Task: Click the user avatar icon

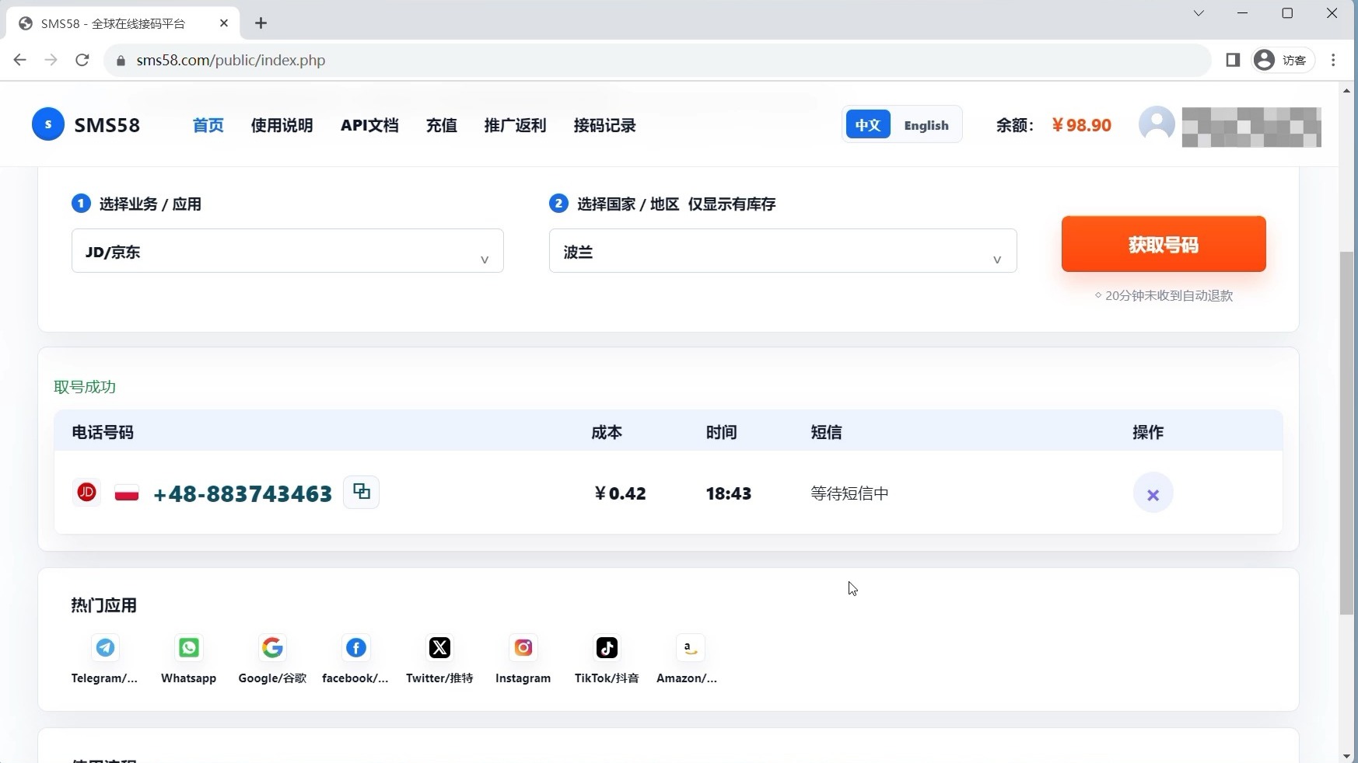Action: point(1157,124)
